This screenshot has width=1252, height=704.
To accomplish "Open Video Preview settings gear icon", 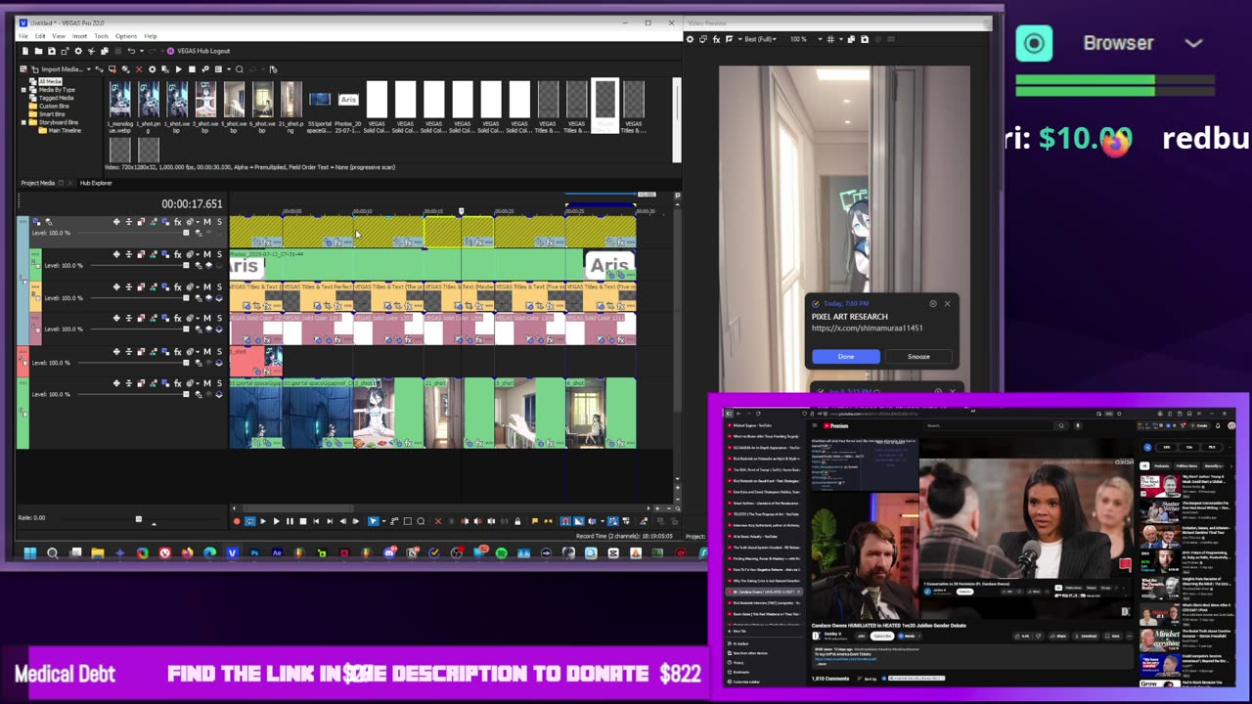I will 690,39.
